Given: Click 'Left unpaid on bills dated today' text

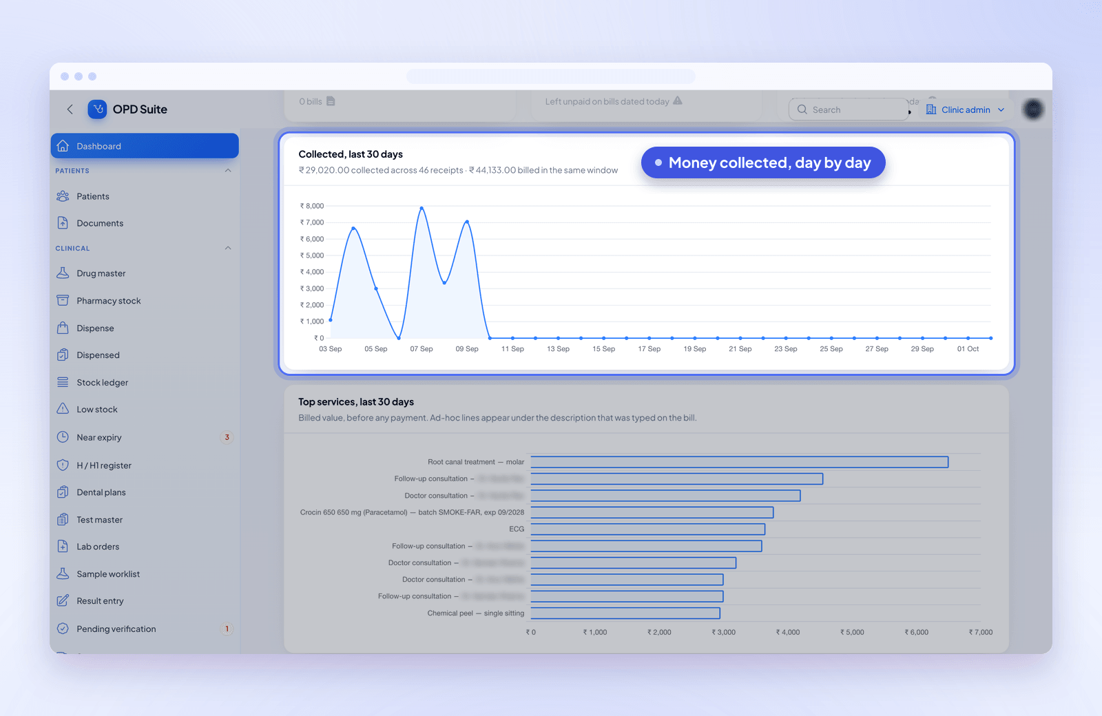Looking at the screenshot, I should [607, 101].
